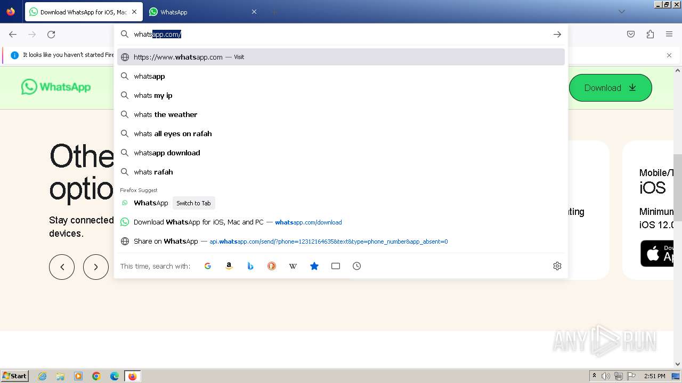Click Switch to Tab button
Image resolution: width=682 pixels, height=383 pixels.
193,203
